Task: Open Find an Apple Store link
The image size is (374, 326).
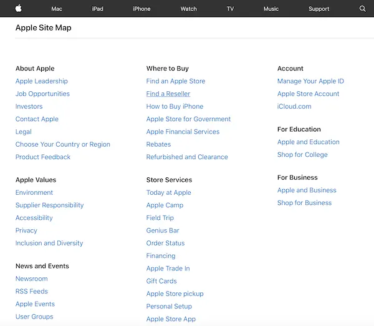Action: (x=176, y=81)
